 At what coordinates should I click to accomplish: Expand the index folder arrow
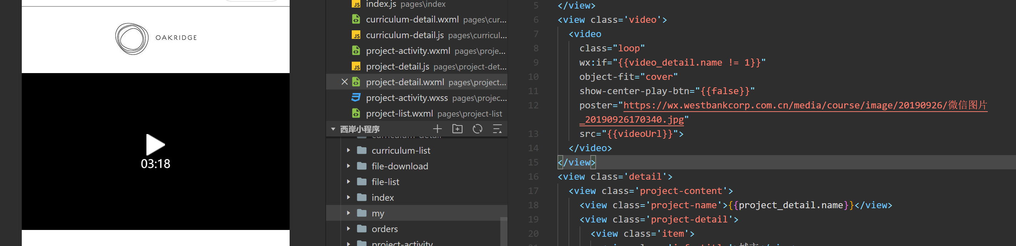(x=348, y=198)
